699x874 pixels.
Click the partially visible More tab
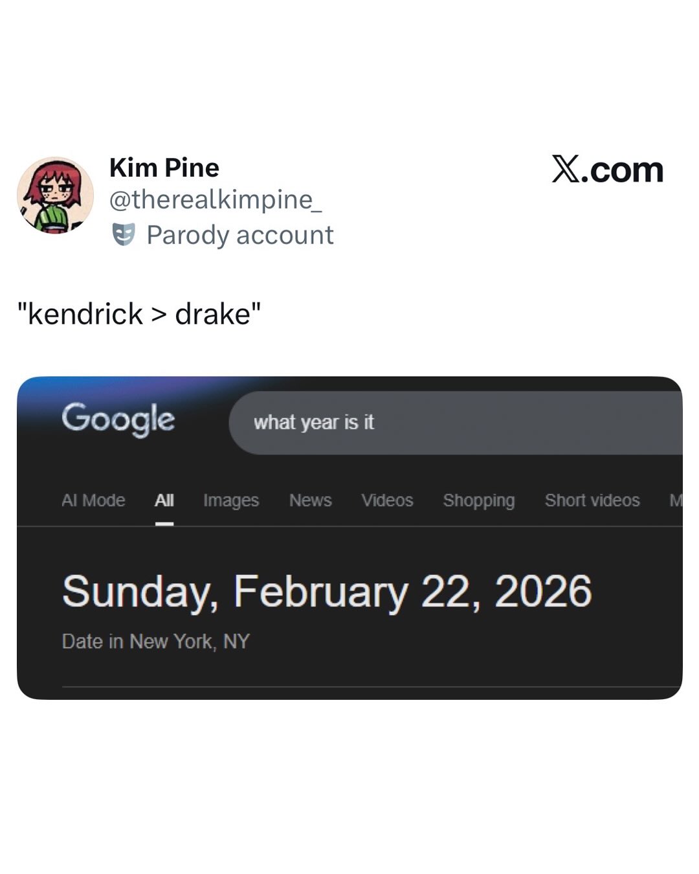675,500
